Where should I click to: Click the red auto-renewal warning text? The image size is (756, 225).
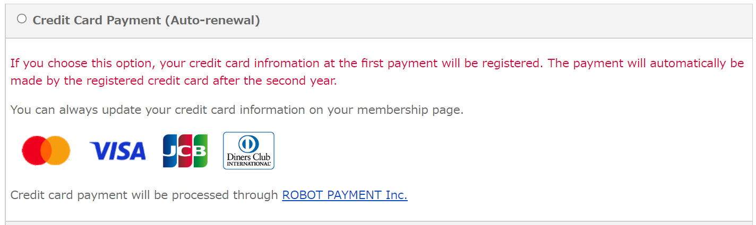pos(377,73)
